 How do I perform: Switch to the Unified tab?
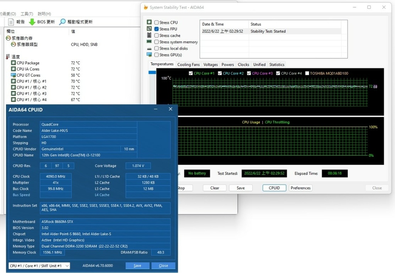point(259,64)
